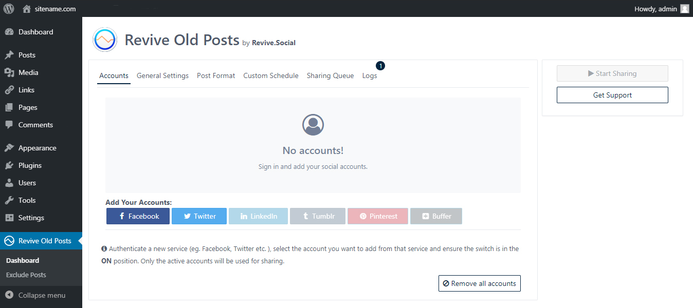Open the sitename.com site link
The height and width of the screenshot is (308, 693).
click(55, 9)
